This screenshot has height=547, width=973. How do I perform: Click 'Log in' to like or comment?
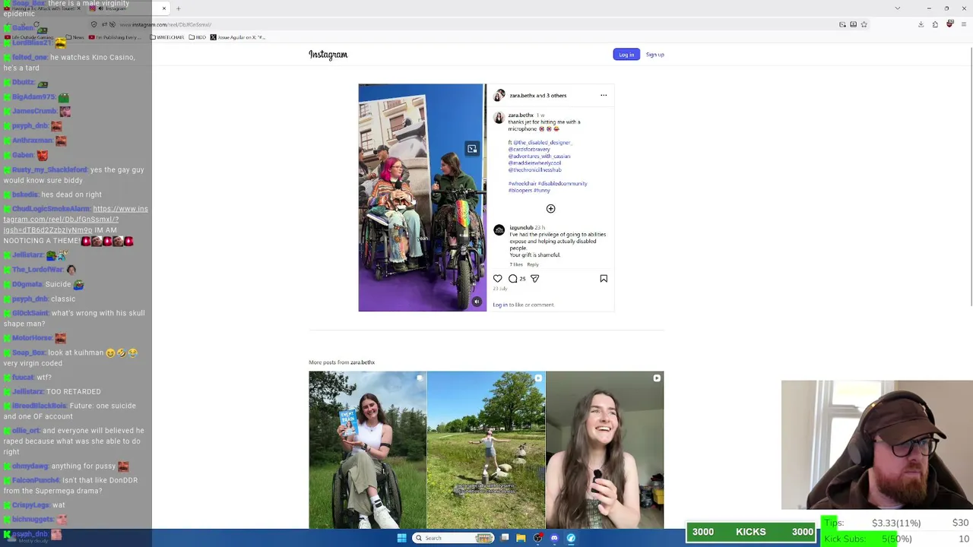500,305
